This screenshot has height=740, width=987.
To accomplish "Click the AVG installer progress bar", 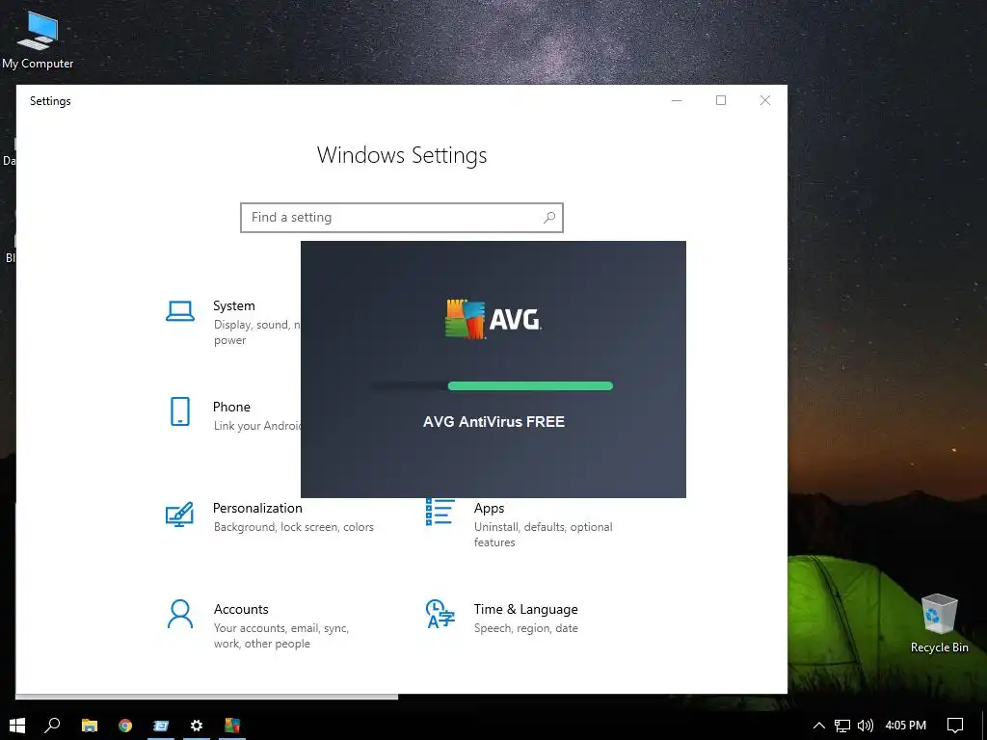I will tap(492, 385).
